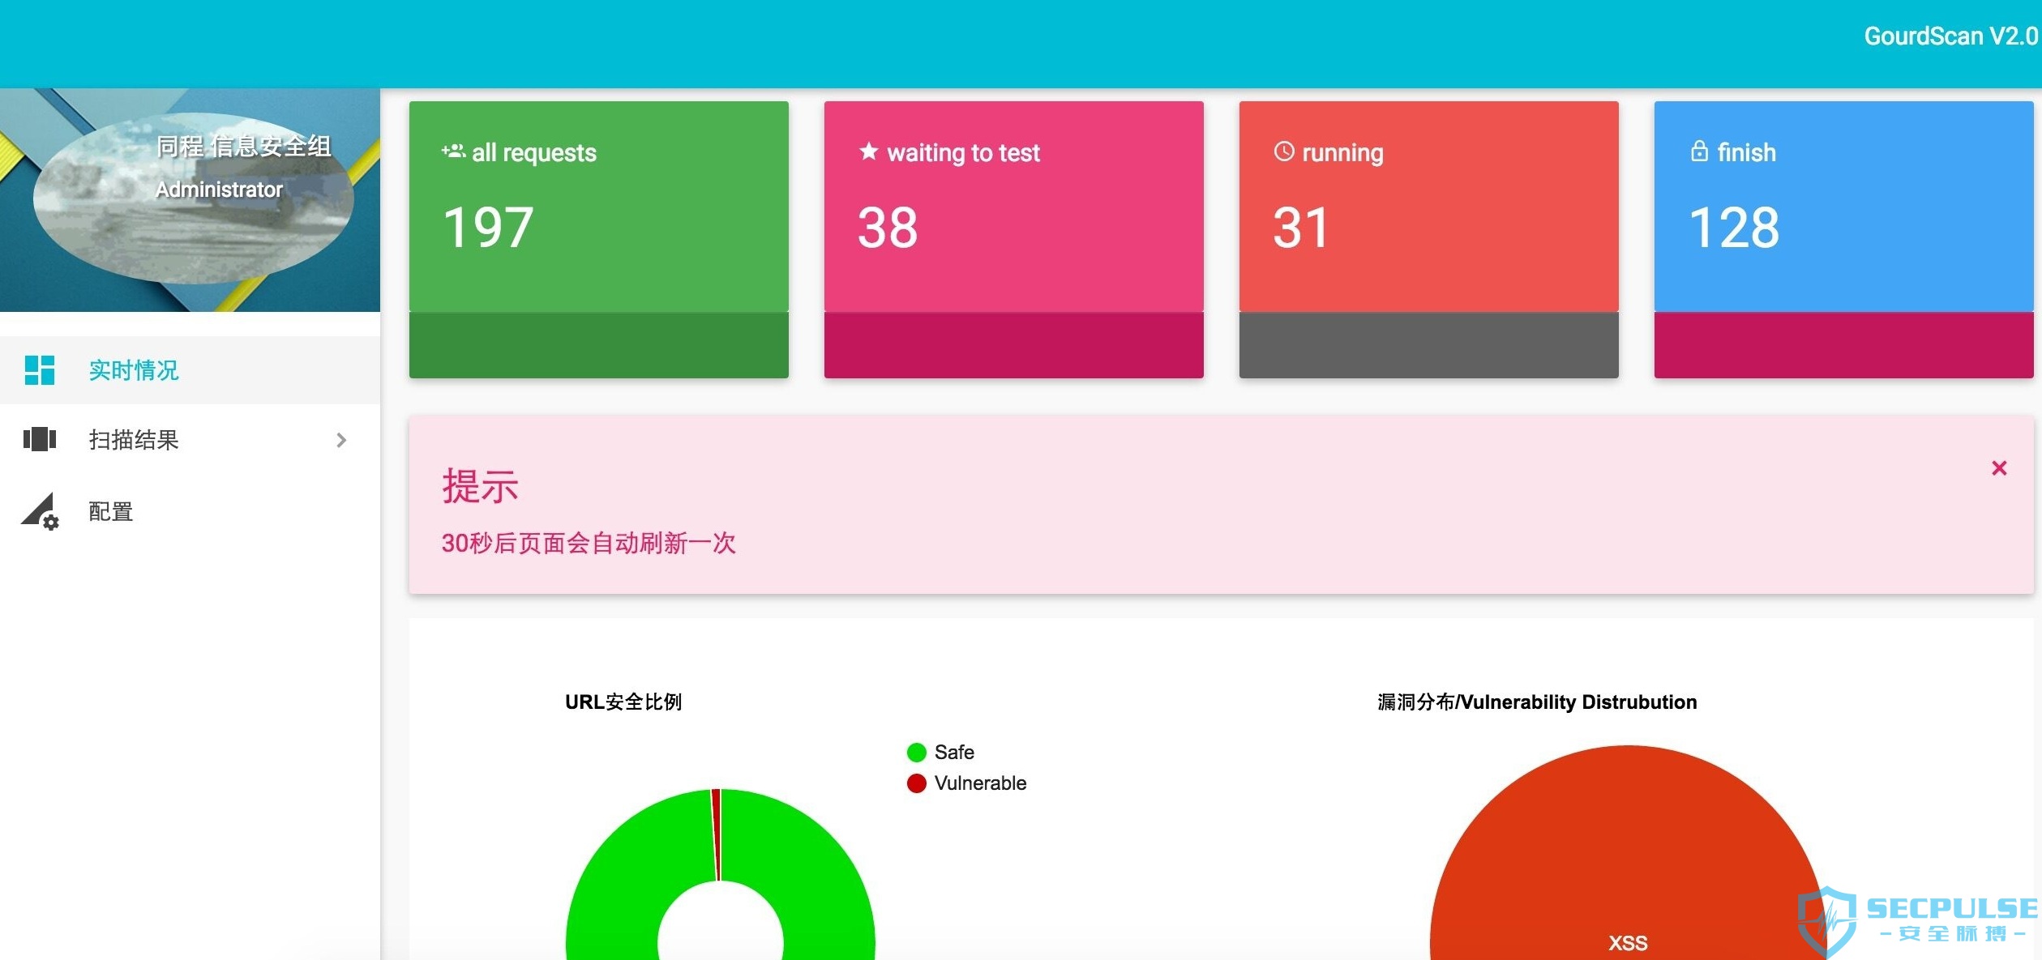Toggle the Safe legend entry in chart
The width and height of the screenshot is (2042, 960).
[940, 753]
